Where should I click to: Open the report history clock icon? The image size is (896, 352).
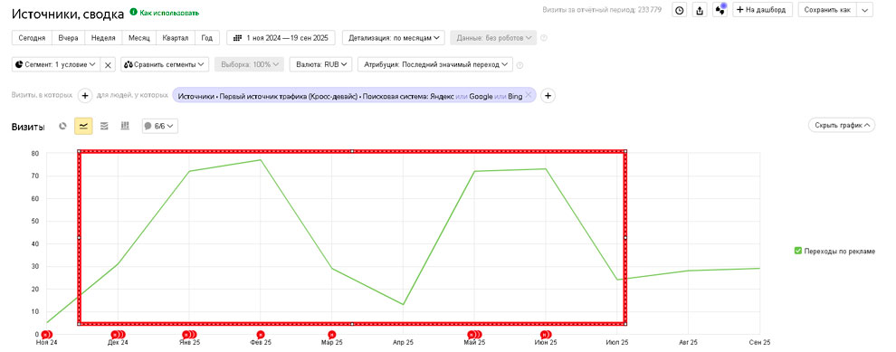pos(679,10)
